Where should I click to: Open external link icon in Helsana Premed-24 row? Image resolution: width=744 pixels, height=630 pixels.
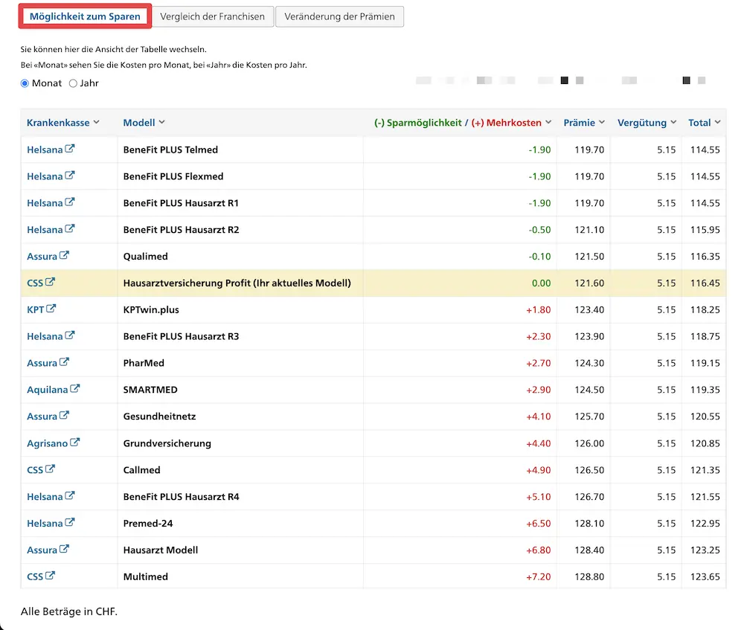click(70, 522)
